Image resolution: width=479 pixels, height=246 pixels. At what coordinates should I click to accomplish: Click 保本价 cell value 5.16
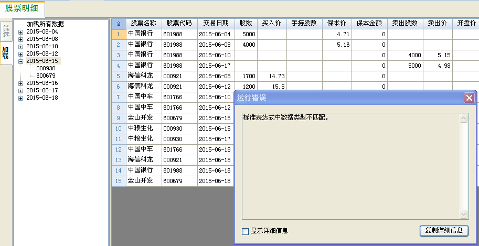click(337, 45)
